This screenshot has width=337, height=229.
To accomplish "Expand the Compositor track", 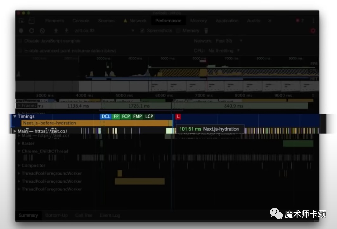I will click(19, 165).
